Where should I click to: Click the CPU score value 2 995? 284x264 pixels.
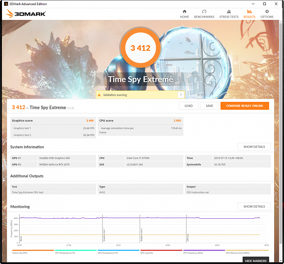(x=177, y=120)
